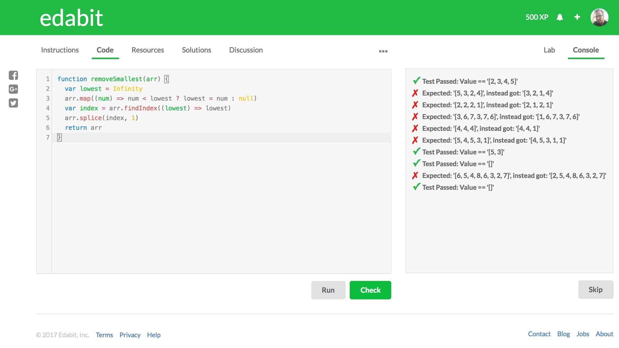619x348 pixels.
Task: Click the plus icon in the header
Action: point(577,17)
